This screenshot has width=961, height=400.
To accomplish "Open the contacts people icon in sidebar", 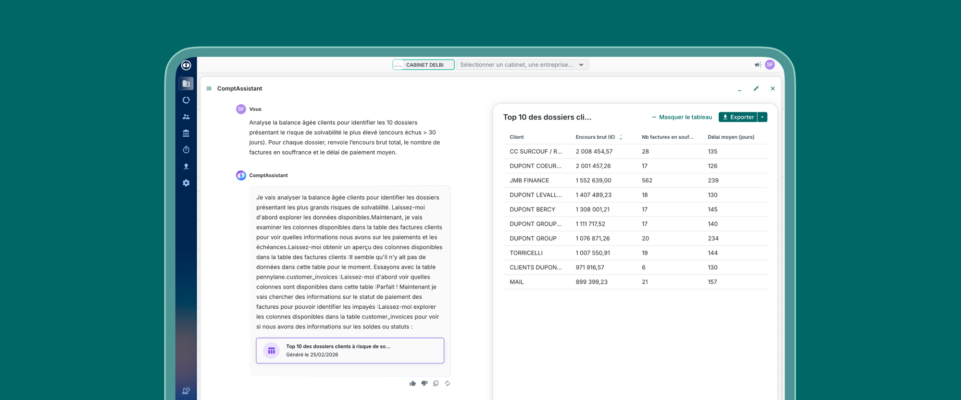I will (x=186, y=117).
